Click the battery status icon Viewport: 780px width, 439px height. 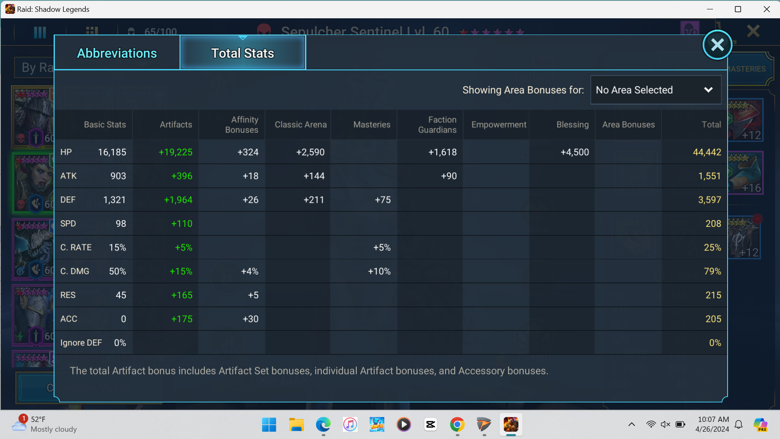coord(680,425)
